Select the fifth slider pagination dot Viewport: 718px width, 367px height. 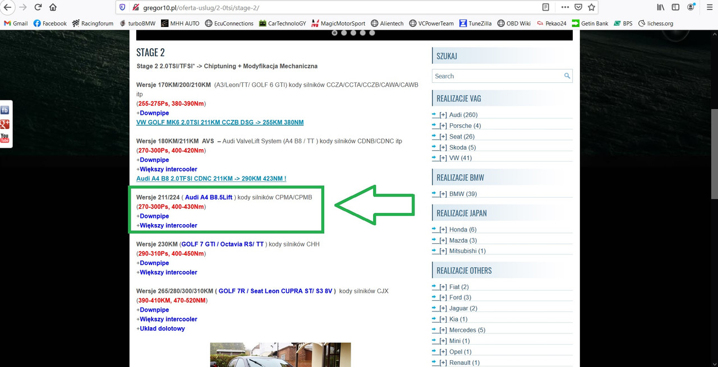click(372, 32)
